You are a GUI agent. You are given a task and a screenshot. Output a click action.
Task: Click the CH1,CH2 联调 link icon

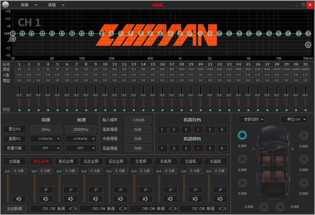click(73, 209)
